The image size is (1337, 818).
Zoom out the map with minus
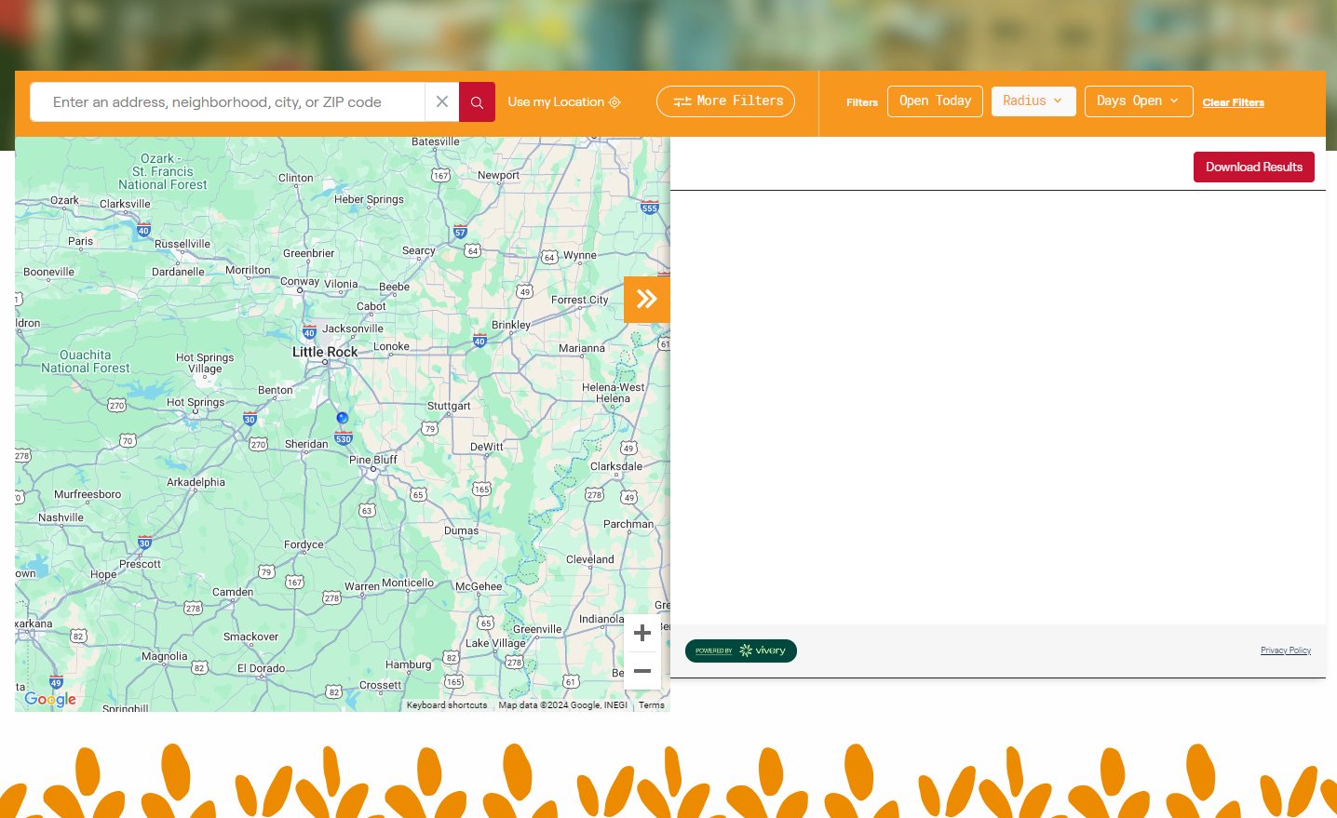pyautogui.click(x=642, y=671)
